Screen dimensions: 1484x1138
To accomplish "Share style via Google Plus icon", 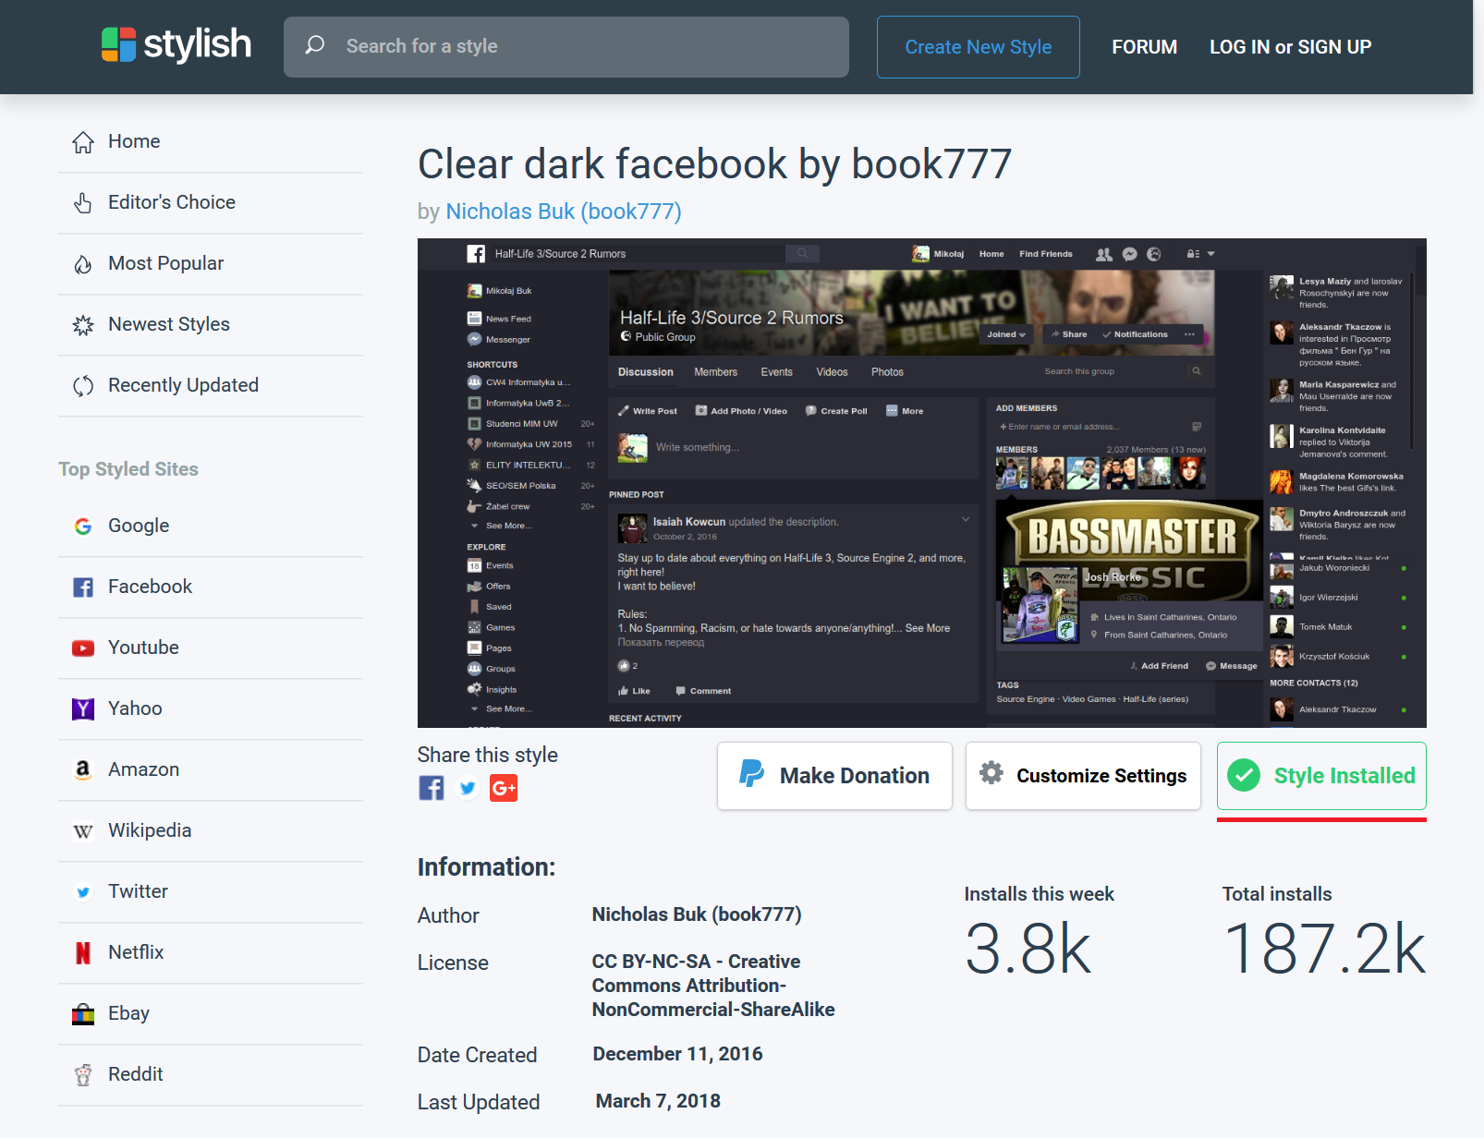I will pos(504,788).
